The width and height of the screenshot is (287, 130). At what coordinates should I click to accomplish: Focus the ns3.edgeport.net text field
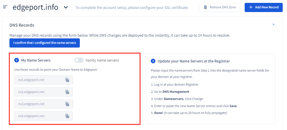[x=39, y=104]
